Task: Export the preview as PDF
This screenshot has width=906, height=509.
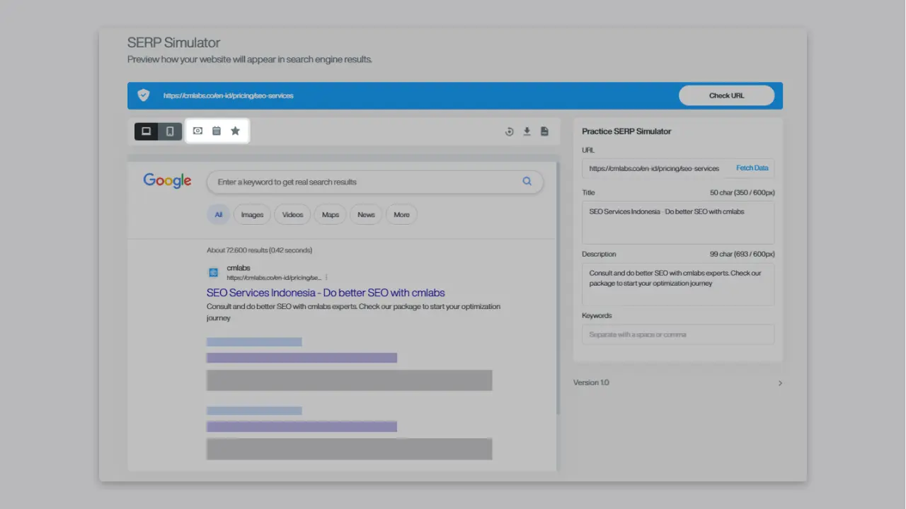Action: pos(544,131)
